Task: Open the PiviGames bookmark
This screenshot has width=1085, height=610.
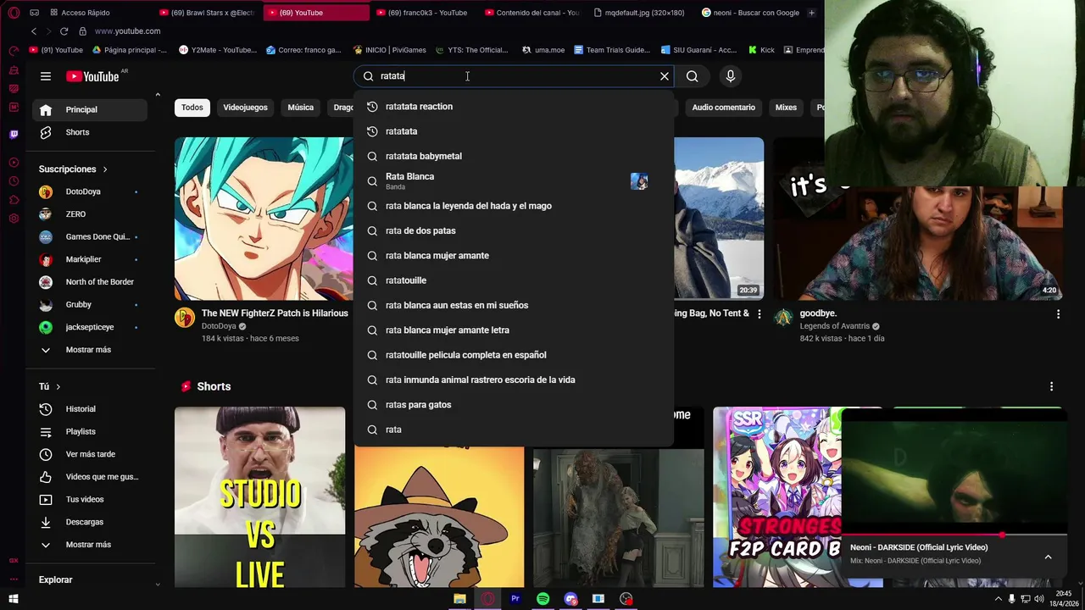Action: point(390,50)
